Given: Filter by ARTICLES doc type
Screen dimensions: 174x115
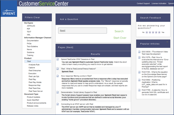Looking at the screenshot, I should click(x=31, y=26).
